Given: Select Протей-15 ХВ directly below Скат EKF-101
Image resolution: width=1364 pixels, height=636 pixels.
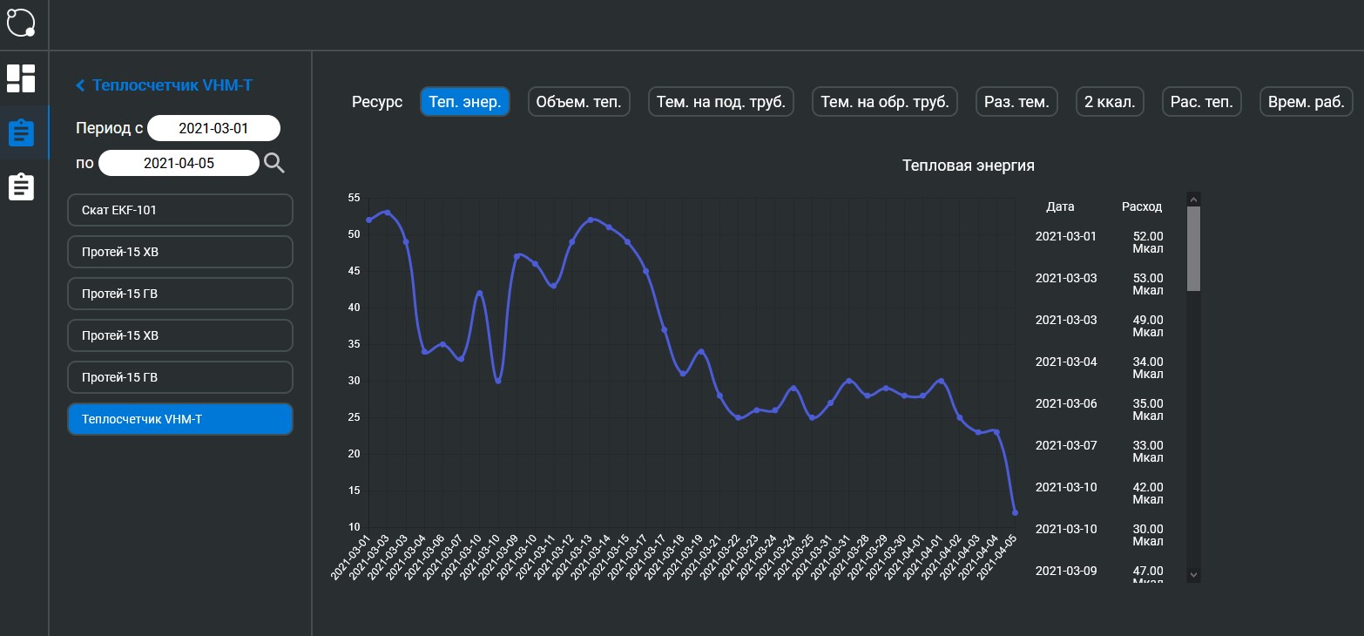Looking at the screenshot, I should point(180,252).
